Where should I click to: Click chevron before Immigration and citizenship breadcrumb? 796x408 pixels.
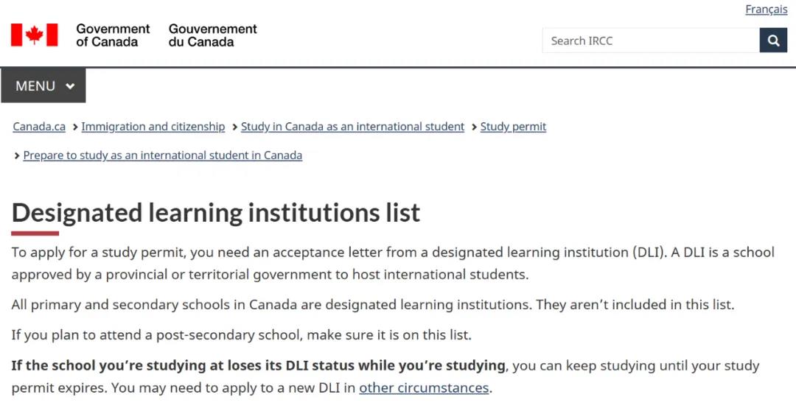click(x=75, y=127)
